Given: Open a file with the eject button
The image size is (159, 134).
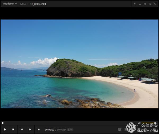Looking at the screenshot, I should pyautogui.click(x=39, y=129).
